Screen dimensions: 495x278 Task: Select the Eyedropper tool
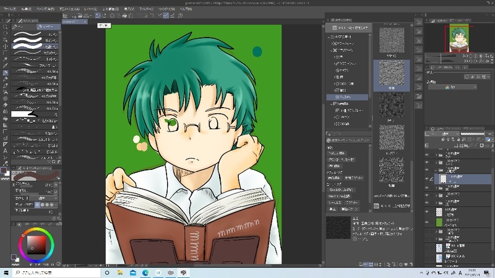pyautogui.click(x=5, y=66)
